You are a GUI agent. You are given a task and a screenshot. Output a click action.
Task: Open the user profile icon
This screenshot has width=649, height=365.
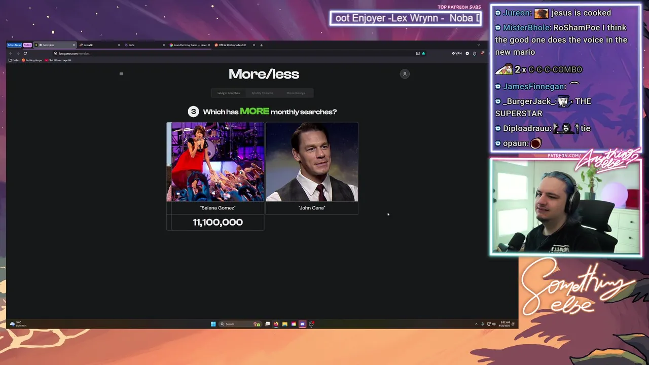pyautogui.click(x=405, y=74)
